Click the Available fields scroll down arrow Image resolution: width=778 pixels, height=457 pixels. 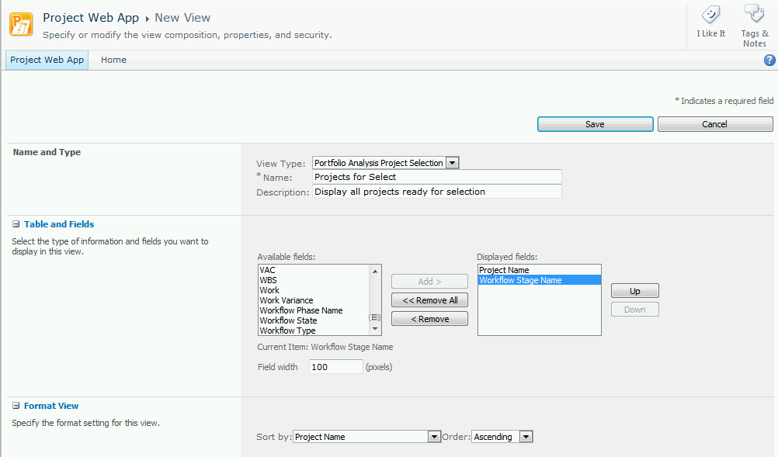click(x=375, y=329)
